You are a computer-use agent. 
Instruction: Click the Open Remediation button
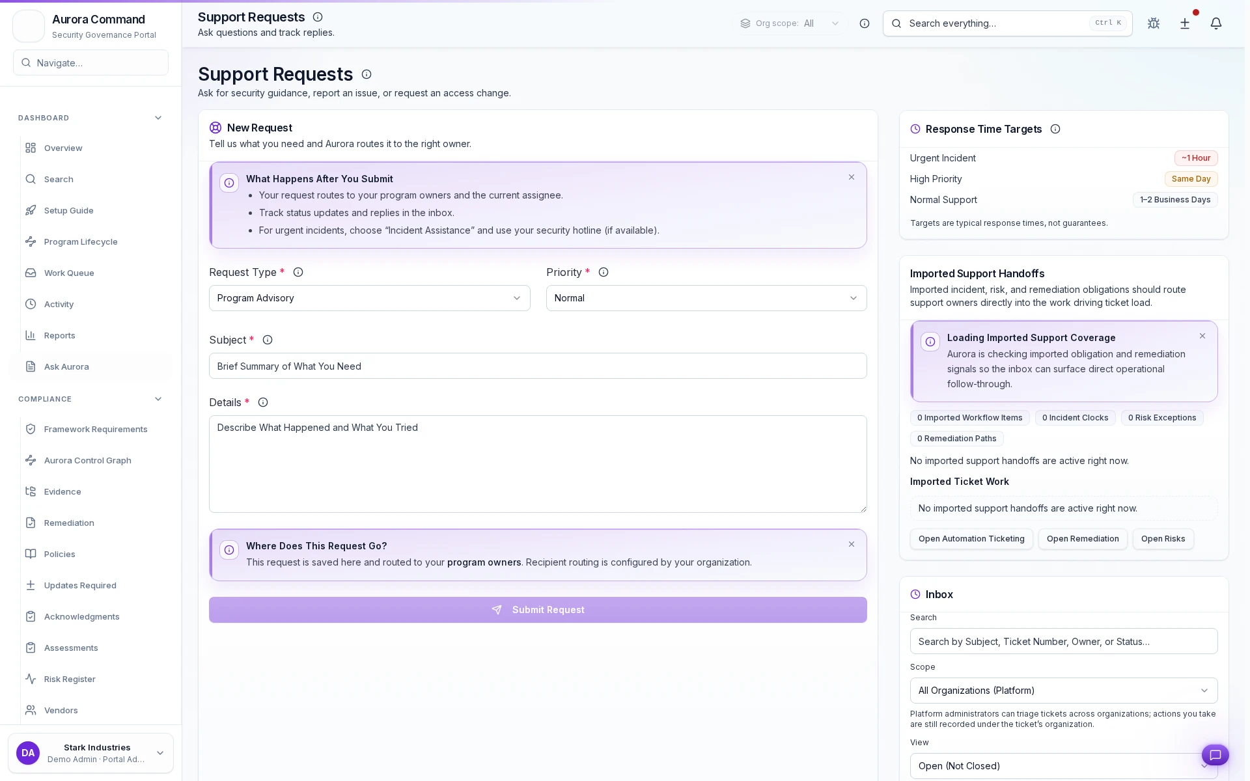(x=1082, y=539)
